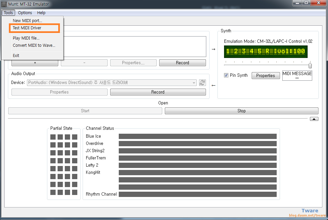Open the Help menu
This screenshot has width=328, height=220.
(41, 13)
